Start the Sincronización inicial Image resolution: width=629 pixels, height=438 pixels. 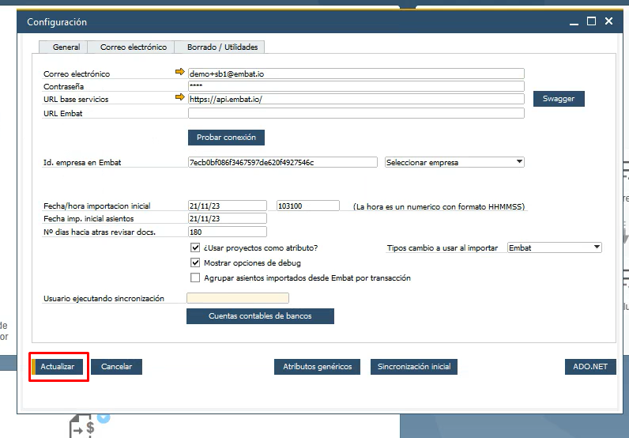coord(413,367)
